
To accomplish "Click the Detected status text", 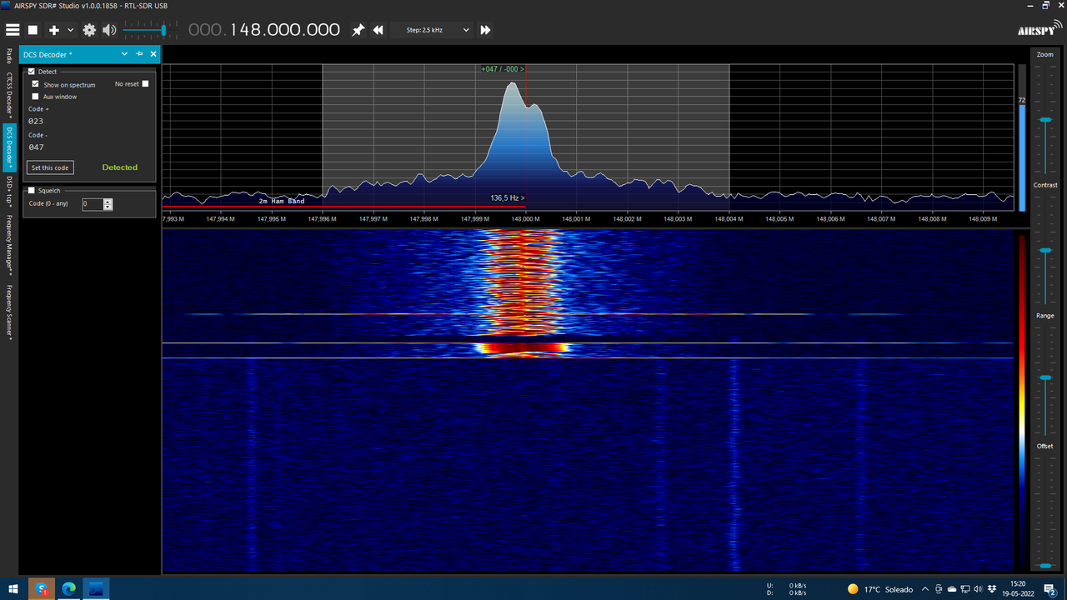I will point(120,167).
